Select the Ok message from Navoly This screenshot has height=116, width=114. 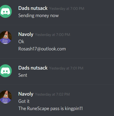[21, 42]
